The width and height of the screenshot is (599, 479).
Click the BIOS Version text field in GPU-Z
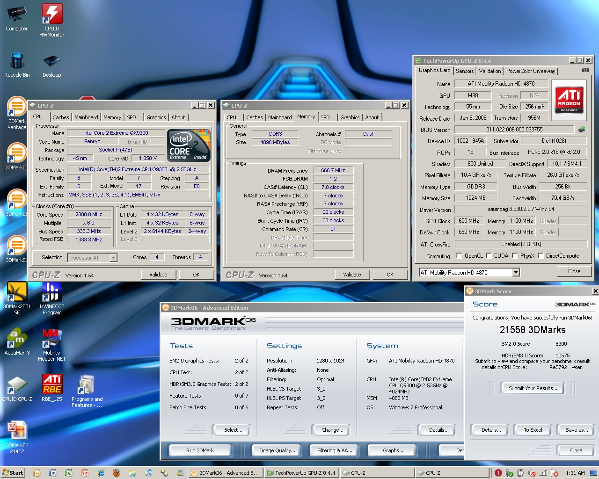(x=514, y=130)
